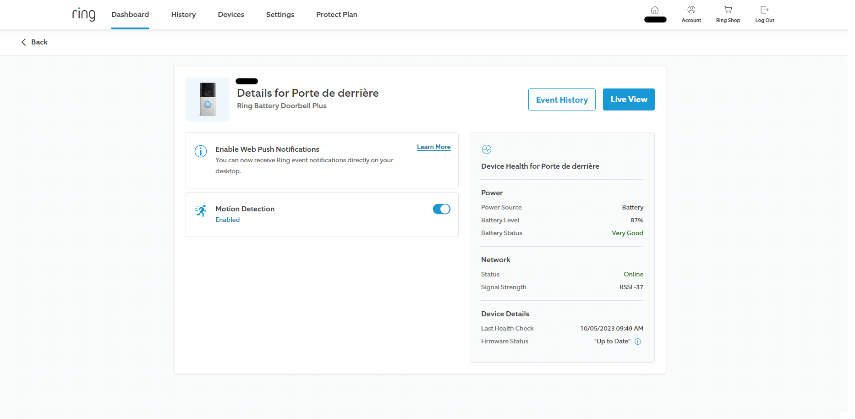855x419 pixels.
Task: Start Live View for the doorbell
Action: (629, 99)
